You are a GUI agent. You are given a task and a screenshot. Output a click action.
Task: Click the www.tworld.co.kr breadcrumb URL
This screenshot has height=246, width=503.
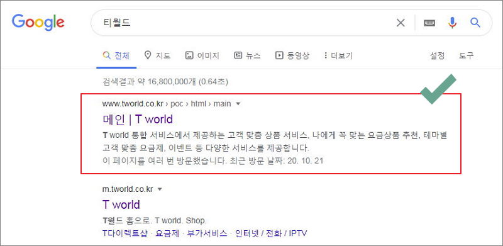coord(167,104)
